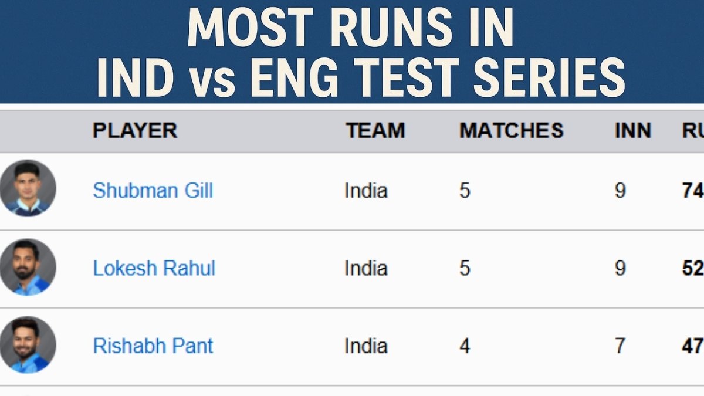Sort by the MATCHES column header
Image resolution: width=704 pixels, height=396 pixels.
pos(511,130)
